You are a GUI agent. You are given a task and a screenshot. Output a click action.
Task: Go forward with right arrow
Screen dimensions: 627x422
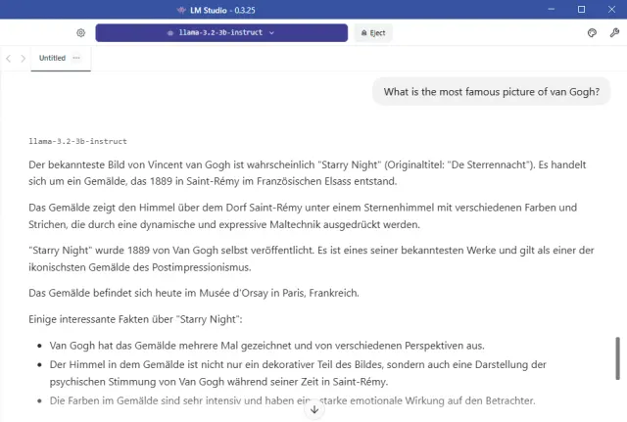[x=24, y=59]
